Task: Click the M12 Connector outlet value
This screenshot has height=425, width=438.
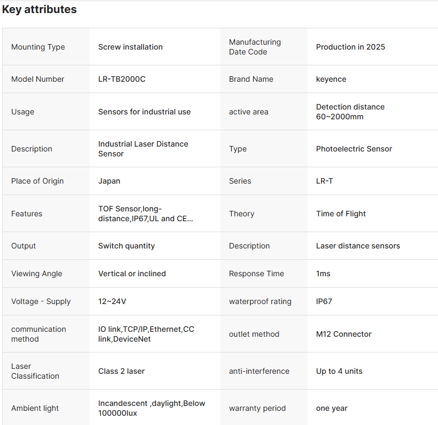Action: (x=343, y=334)
